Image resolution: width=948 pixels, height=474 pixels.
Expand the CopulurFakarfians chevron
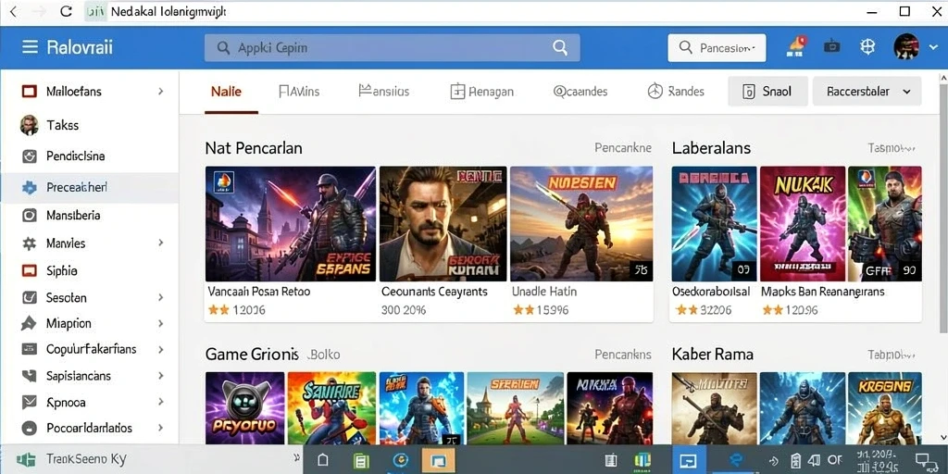coord(161,349)
